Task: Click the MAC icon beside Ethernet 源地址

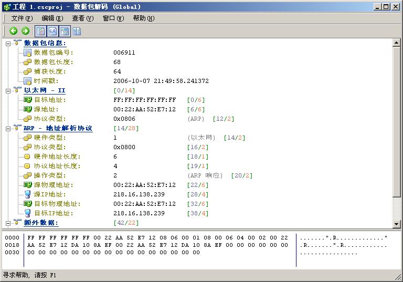Action: pos(27,109)
